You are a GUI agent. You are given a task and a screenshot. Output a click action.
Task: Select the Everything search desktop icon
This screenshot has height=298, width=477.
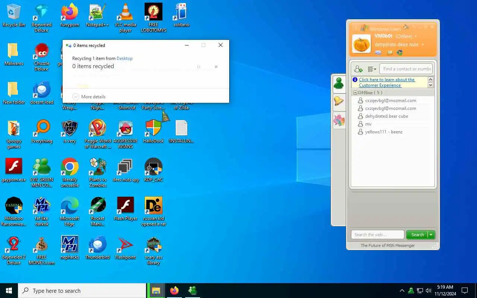[x=42, y=131]
